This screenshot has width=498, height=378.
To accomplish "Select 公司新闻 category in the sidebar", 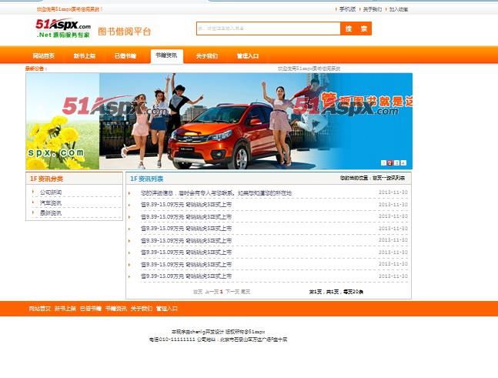I will pyautogui.click(x=51, y=192).
